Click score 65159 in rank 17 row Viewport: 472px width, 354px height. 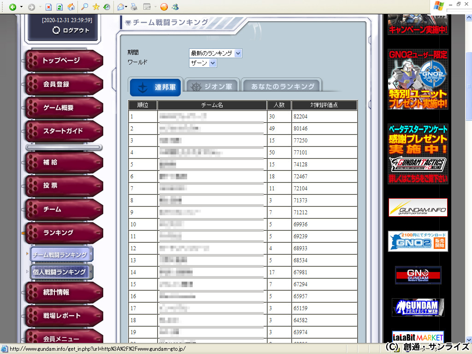pos(301,308)
